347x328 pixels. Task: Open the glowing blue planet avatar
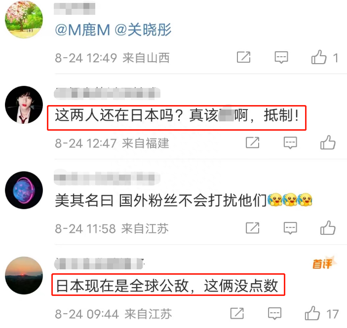pyautogui.click(x=24, y=190)
